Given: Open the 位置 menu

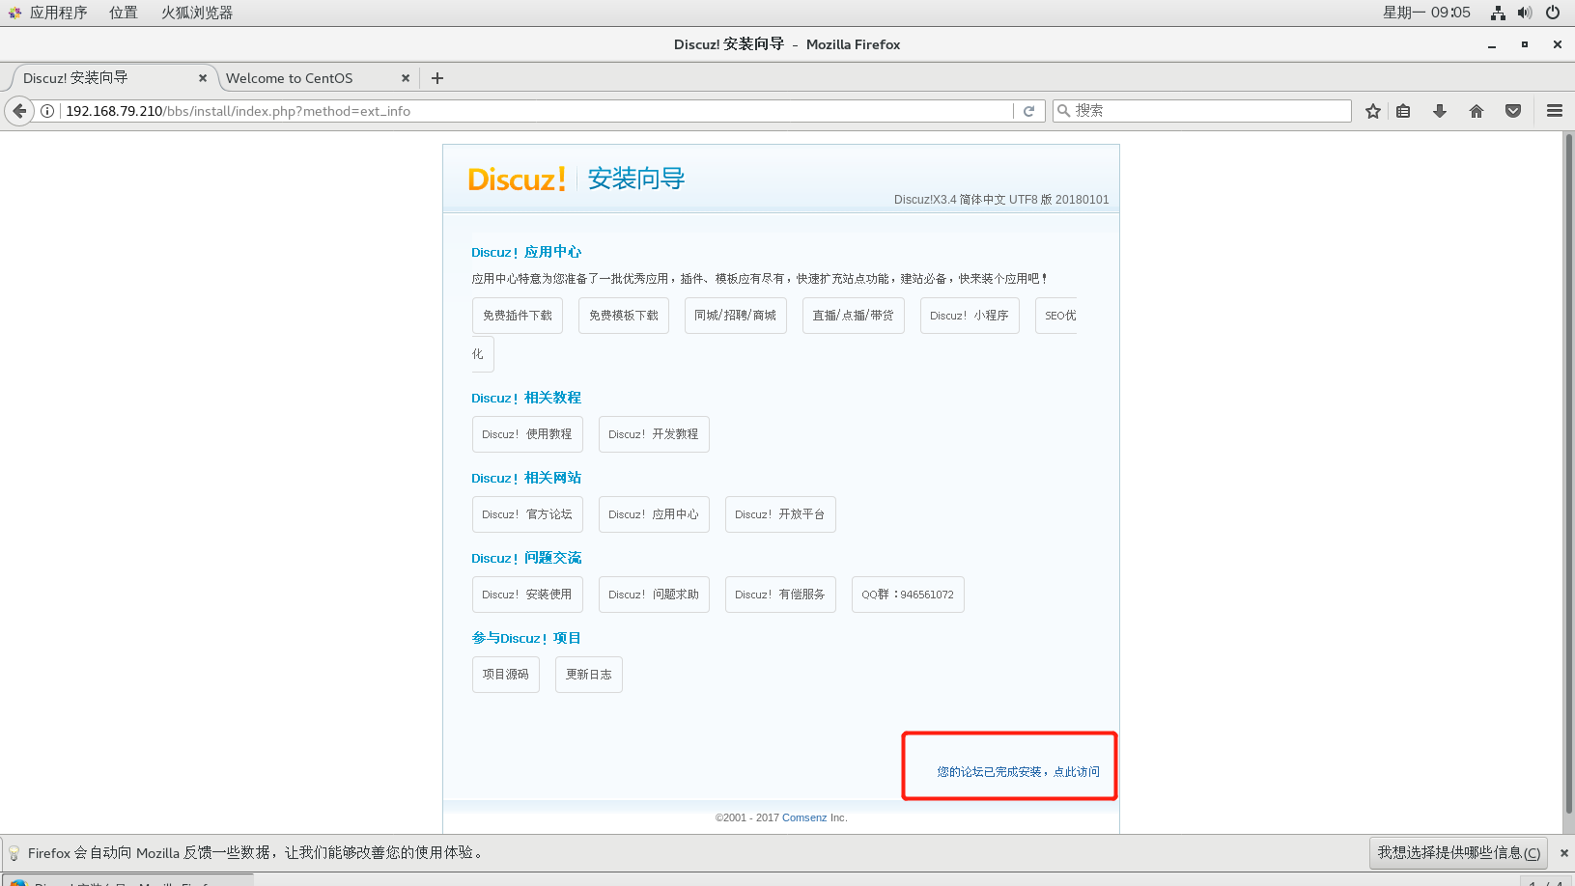Looking at the screenshot, I should [124, 13].
